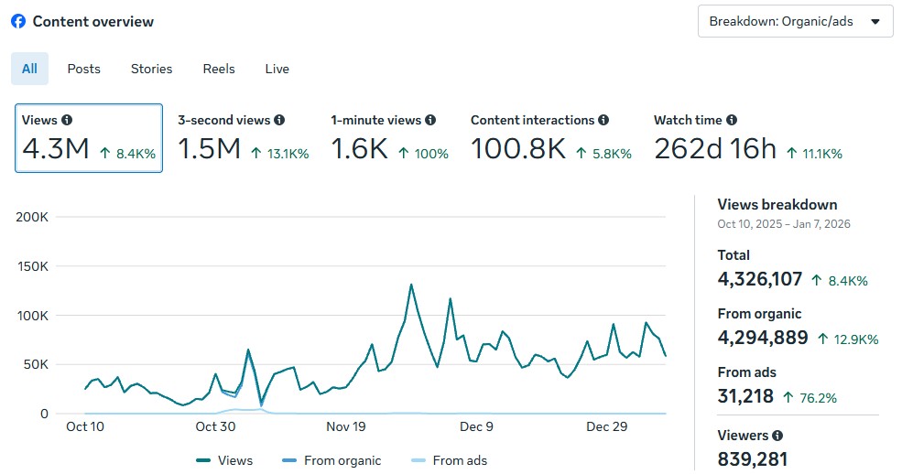The width and height of the screenshot is (902, 474).
Task: Toggle the From organic legend series
Action: pos(331,460)
